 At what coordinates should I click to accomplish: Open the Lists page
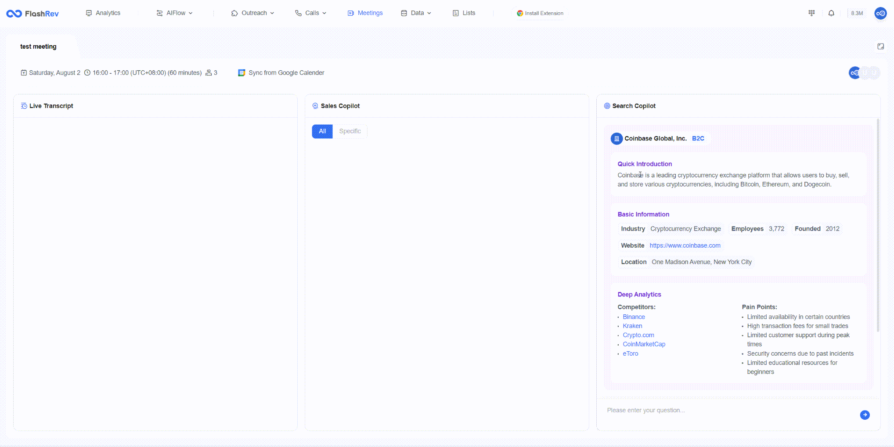[x=464, y=13]
